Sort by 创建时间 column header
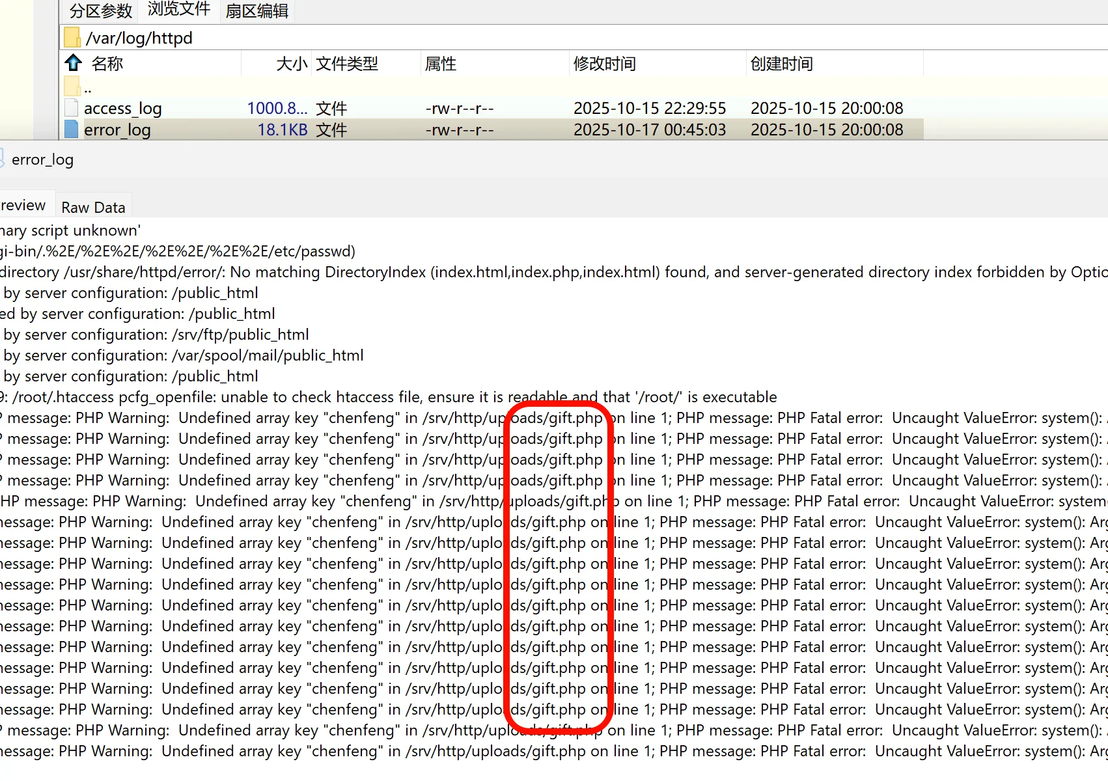The height and width of the screenshot is (781, 1108). pos(781,64)
